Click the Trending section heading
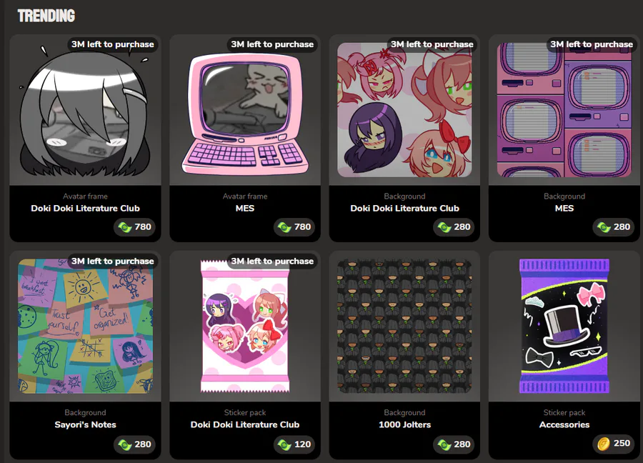 coord(46,16)
